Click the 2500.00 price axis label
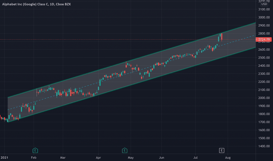273x161 pixels. coord(264,58)
